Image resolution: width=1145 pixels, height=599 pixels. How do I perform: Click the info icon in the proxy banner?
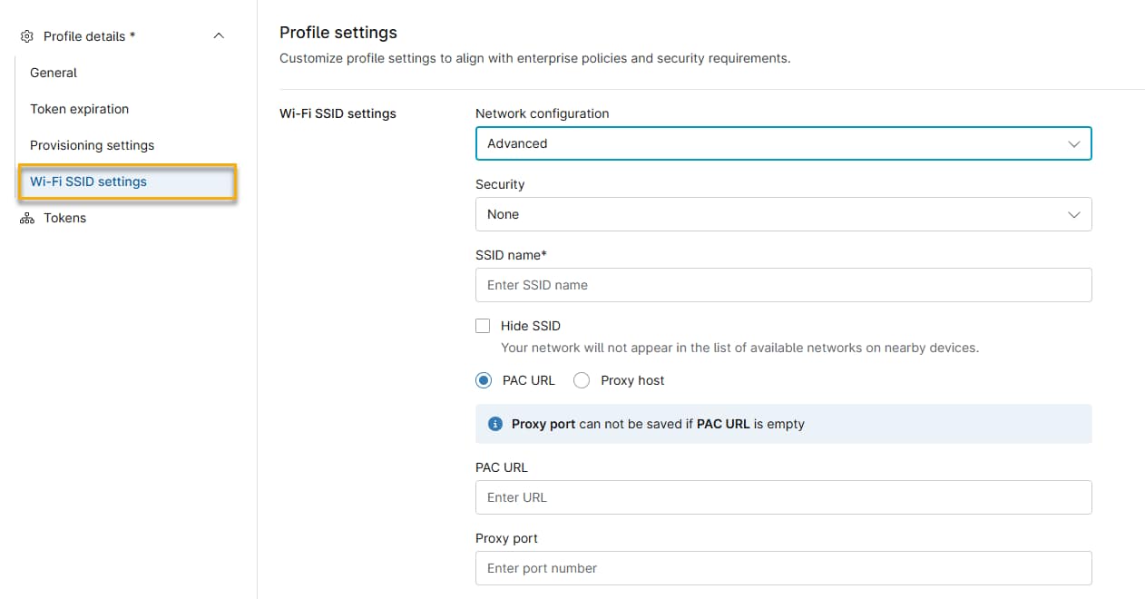tap(495, 423)
